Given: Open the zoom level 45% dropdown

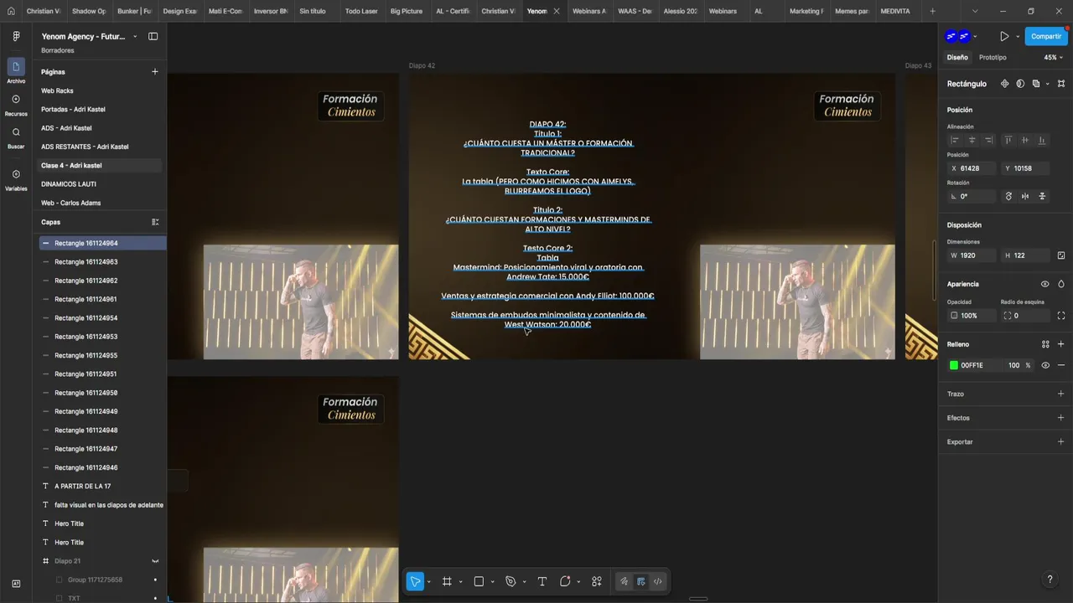Looking at the screenshot, I should (1053, 58).
